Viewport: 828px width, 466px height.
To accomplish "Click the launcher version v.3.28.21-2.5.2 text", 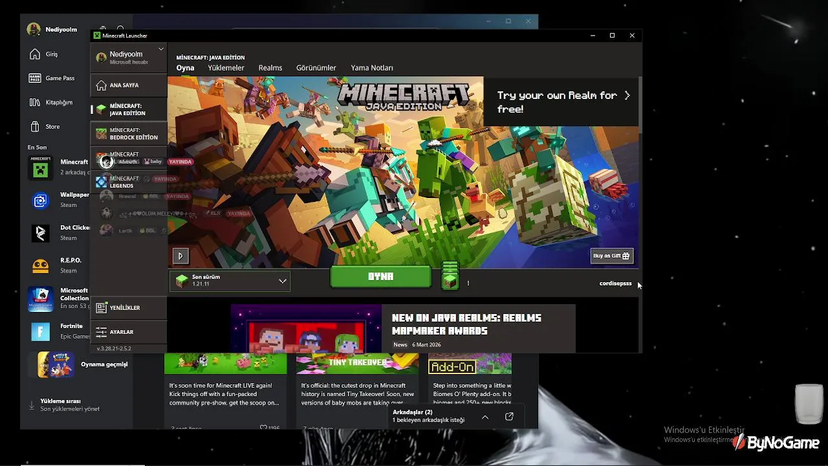I will (x=114, y=348).
